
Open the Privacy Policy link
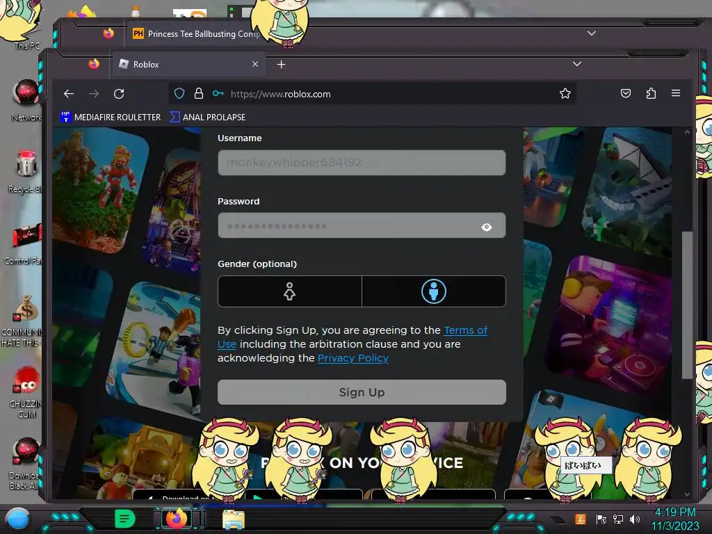(353, 358)
